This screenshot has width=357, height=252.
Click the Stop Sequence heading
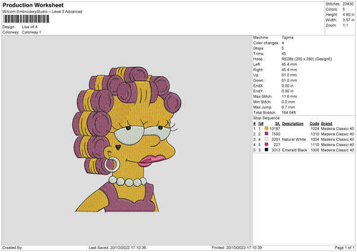coord(267,118)
